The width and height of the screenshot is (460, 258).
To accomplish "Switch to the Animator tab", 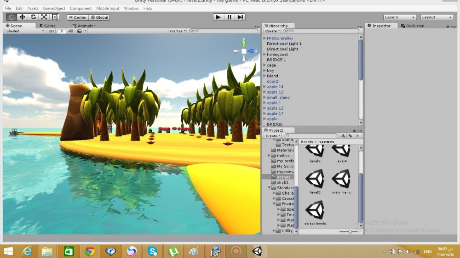I will [x=84, y=26].
